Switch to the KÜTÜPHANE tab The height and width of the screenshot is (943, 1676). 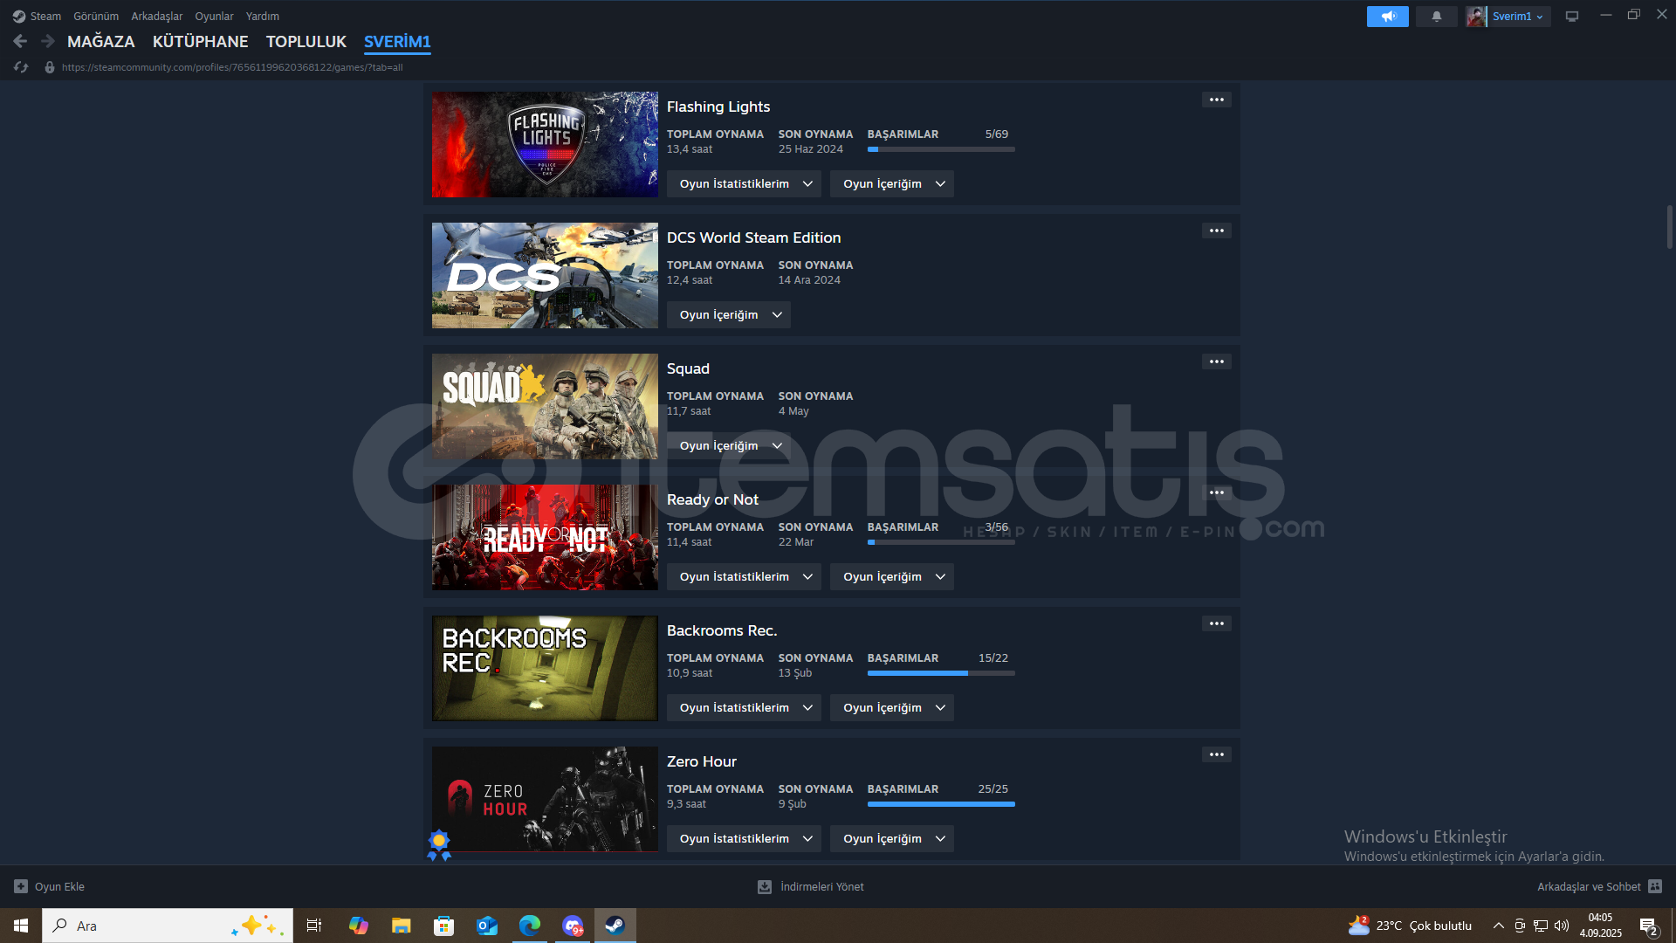(x=200, y=41)
